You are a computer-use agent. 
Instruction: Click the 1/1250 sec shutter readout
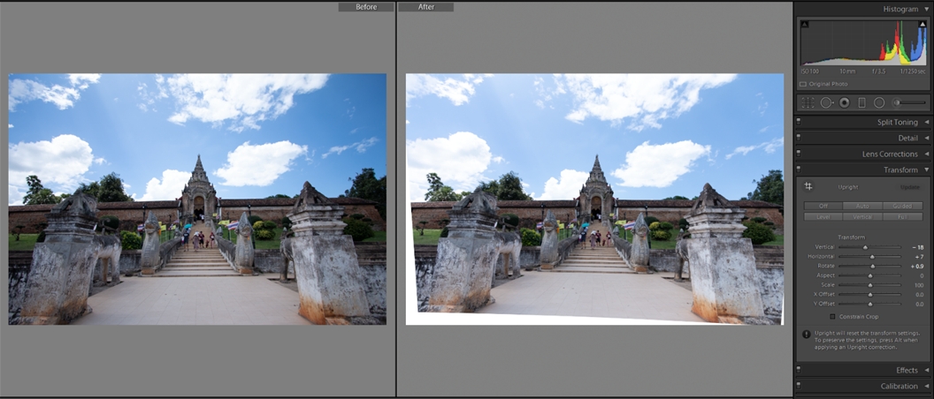point(913,72)
